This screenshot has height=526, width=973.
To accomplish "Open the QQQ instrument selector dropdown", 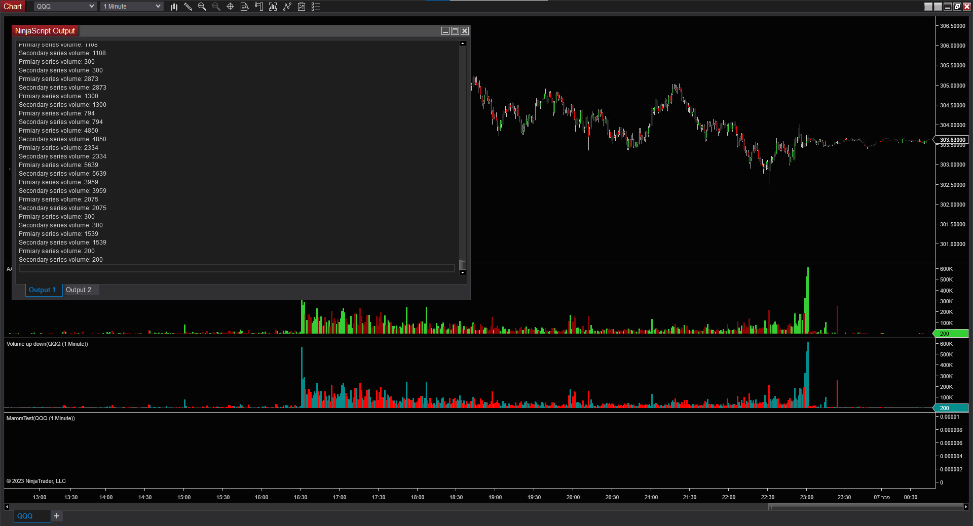I will coord(65,7).
